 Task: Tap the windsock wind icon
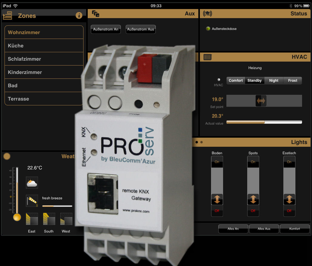[32, 201]
